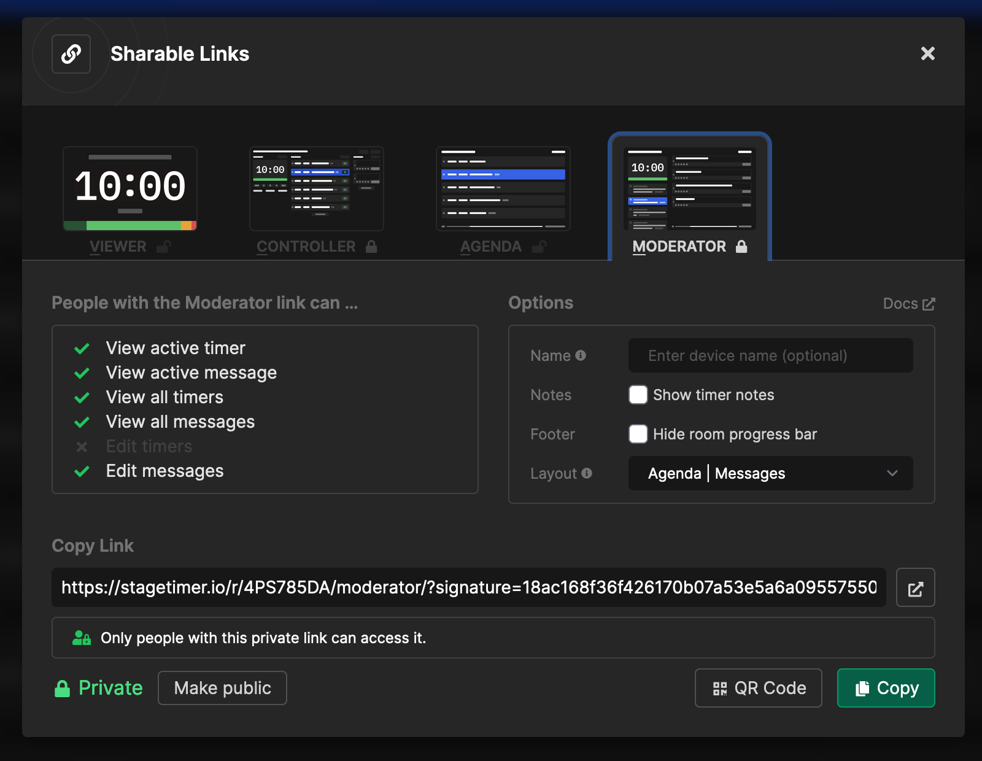This screenshot has height=761, width=982.
Task: Click the lock icon next to MODERATOR
Action: [743, 247]
